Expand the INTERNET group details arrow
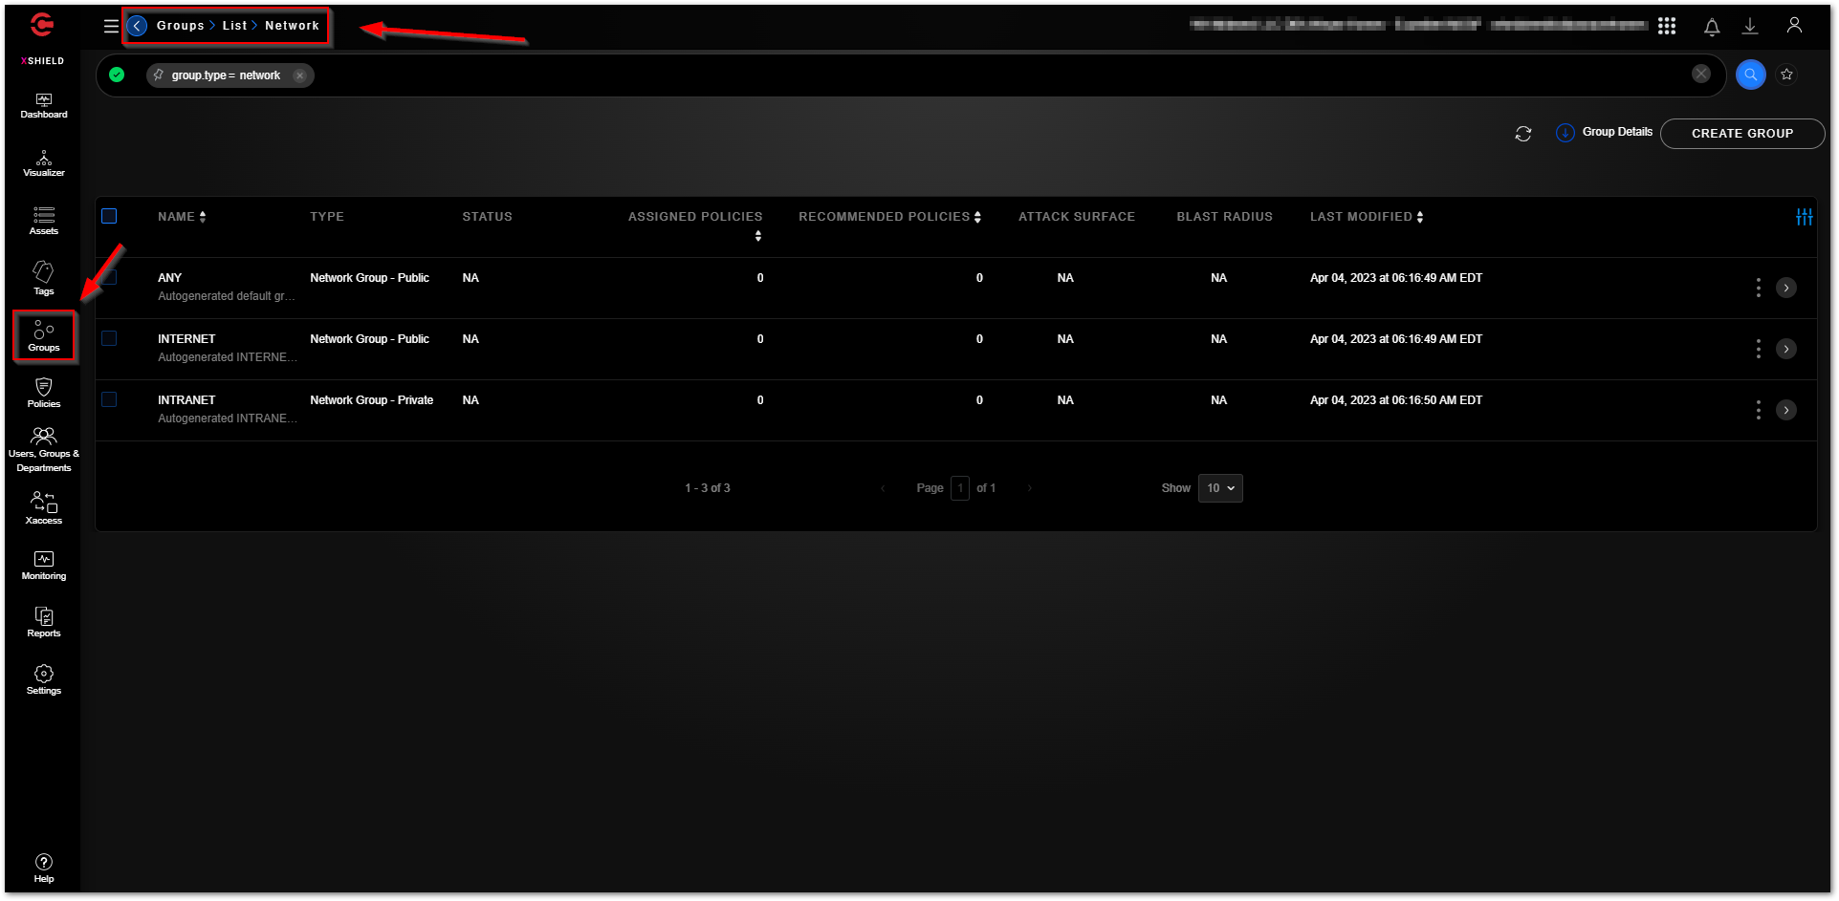 click(x=1786, y=349)
